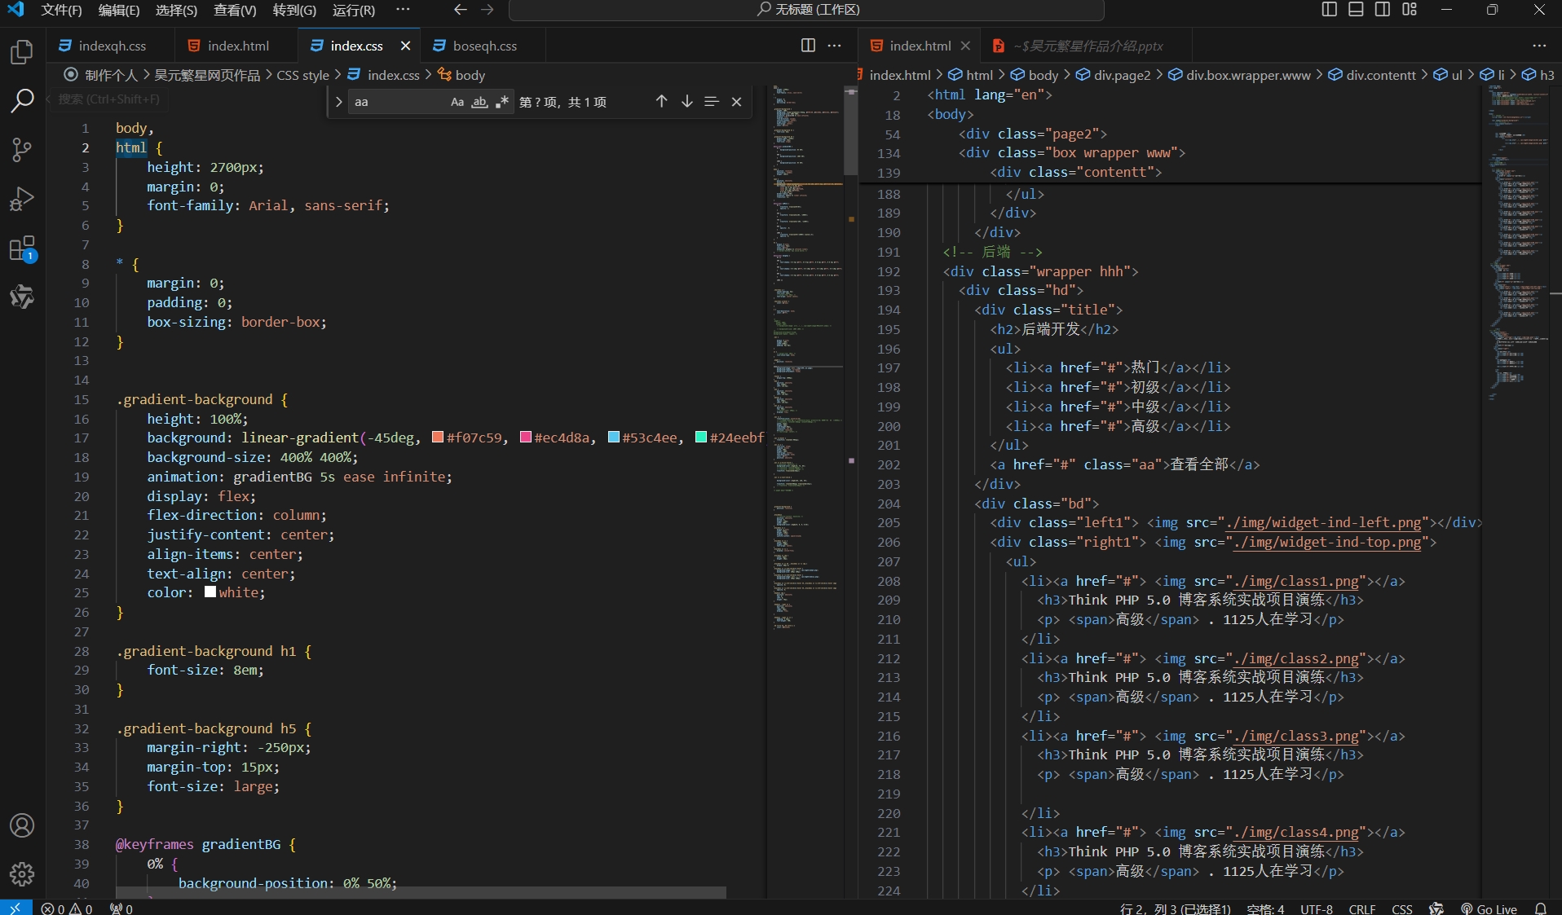Open the Accounts menu icon
This screenshot has height=915, width=1562.
click(x=22, y=825)
